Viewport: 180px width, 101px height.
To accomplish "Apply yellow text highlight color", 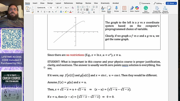I will pos(66,12).
